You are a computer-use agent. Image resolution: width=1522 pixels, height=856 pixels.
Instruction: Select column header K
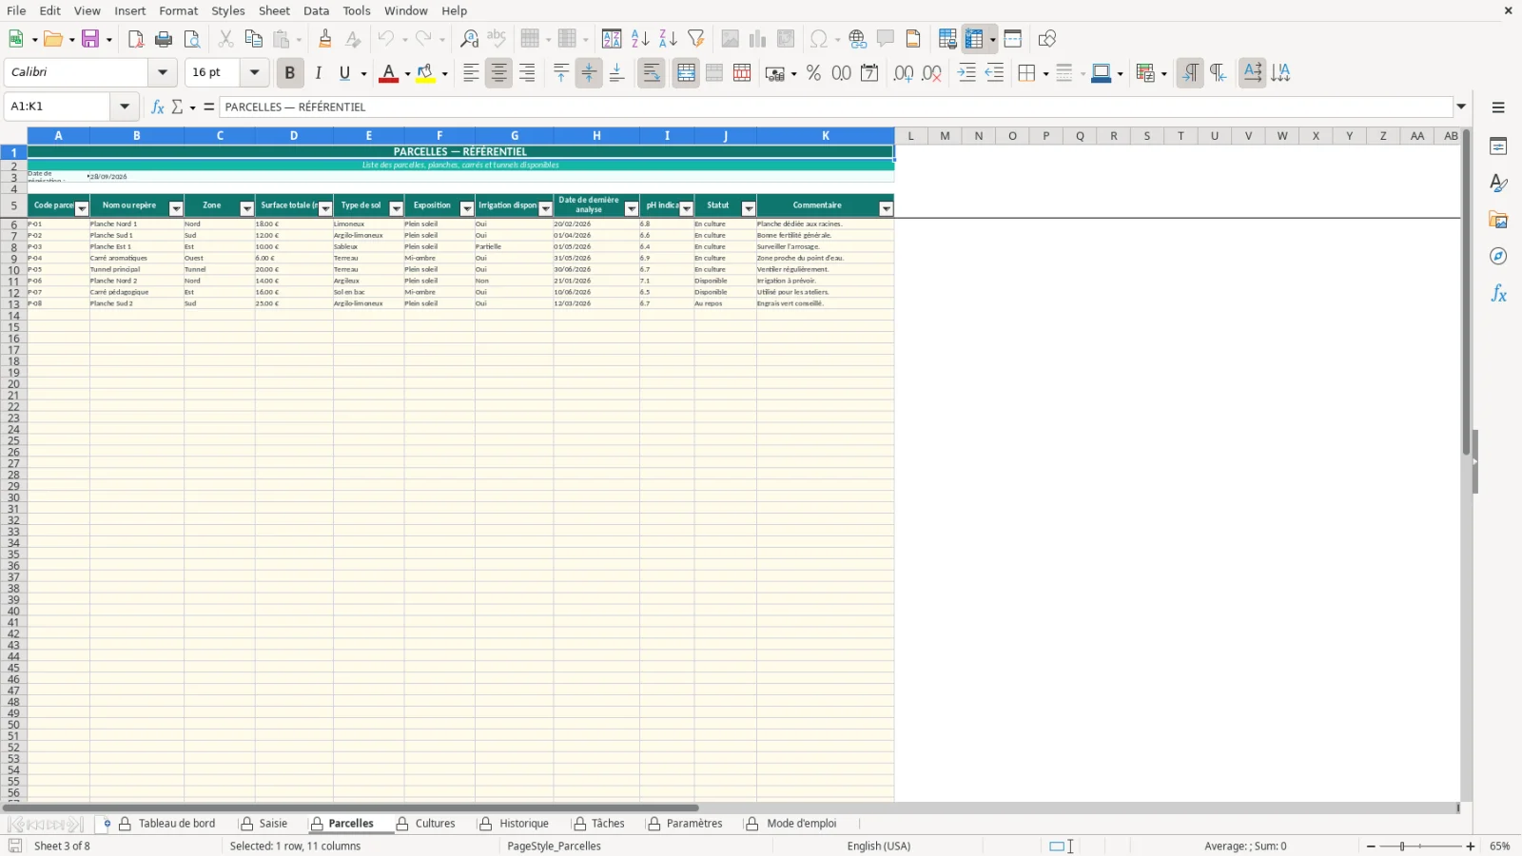point(826,136)
